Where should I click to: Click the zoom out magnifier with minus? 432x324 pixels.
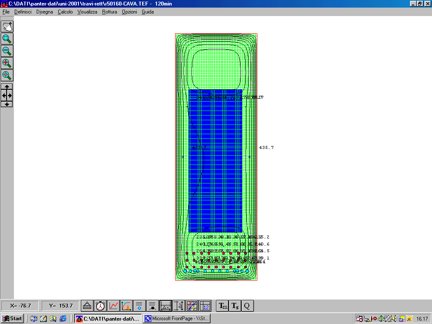tap(7, 51)
